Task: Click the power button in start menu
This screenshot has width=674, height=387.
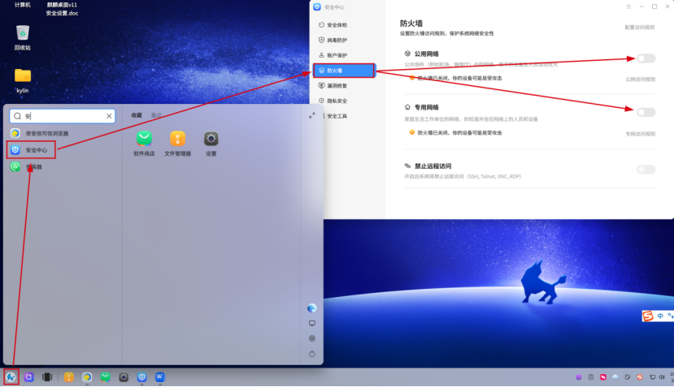Action: [312, 354]
